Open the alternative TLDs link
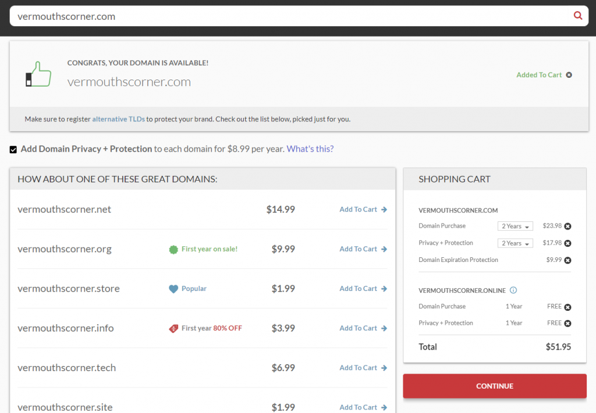The width and height of the screenshot is (596, 413). pyautogui.click(x=118, y=119)
